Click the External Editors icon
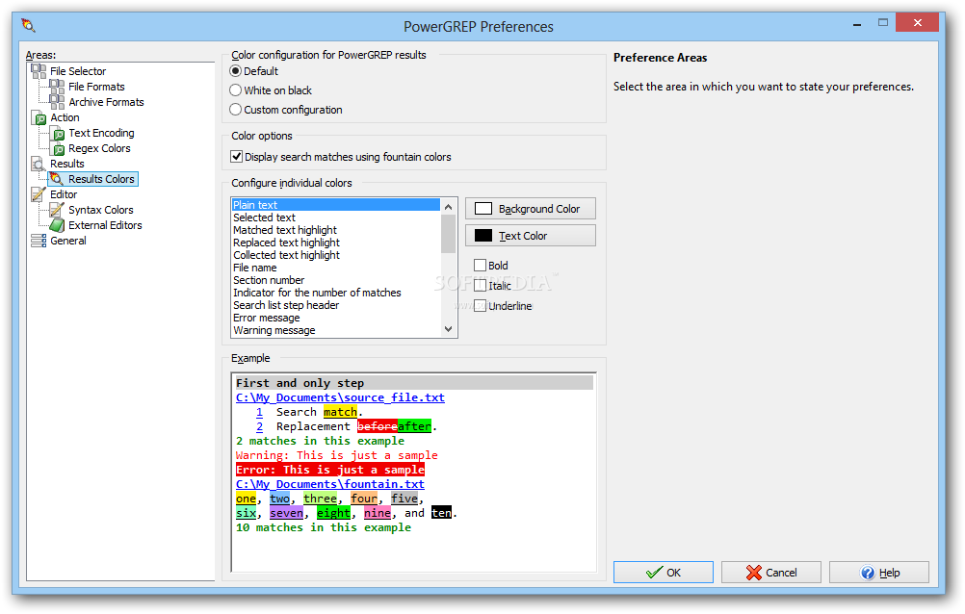965x614 pixels. click(x=57, y=225)
